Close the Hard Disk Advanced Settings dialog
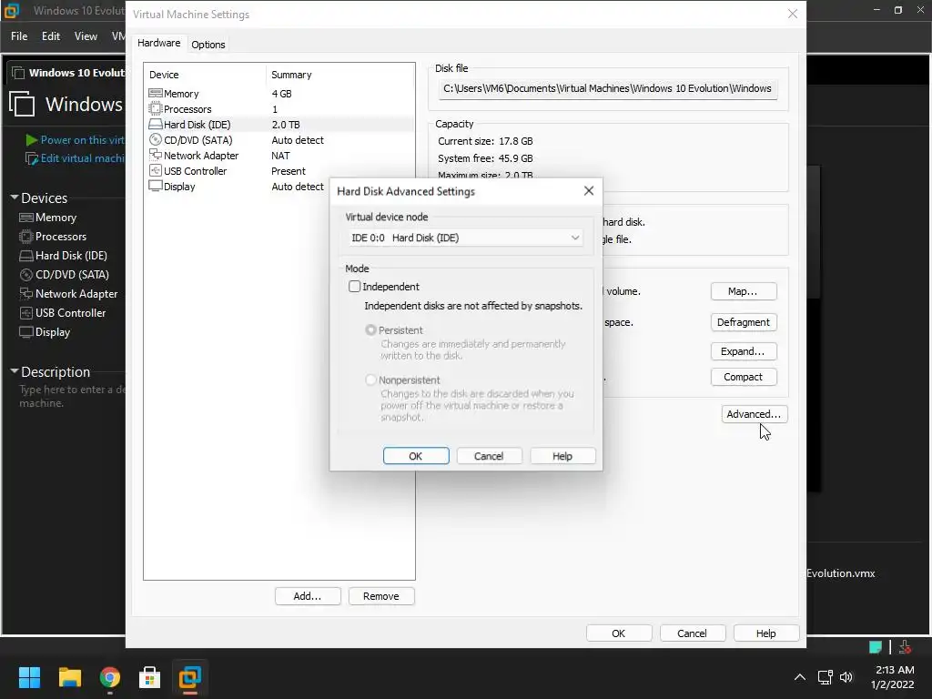This screenshot has width=932, height=699. pyautogui.click(x=589, y=191)
